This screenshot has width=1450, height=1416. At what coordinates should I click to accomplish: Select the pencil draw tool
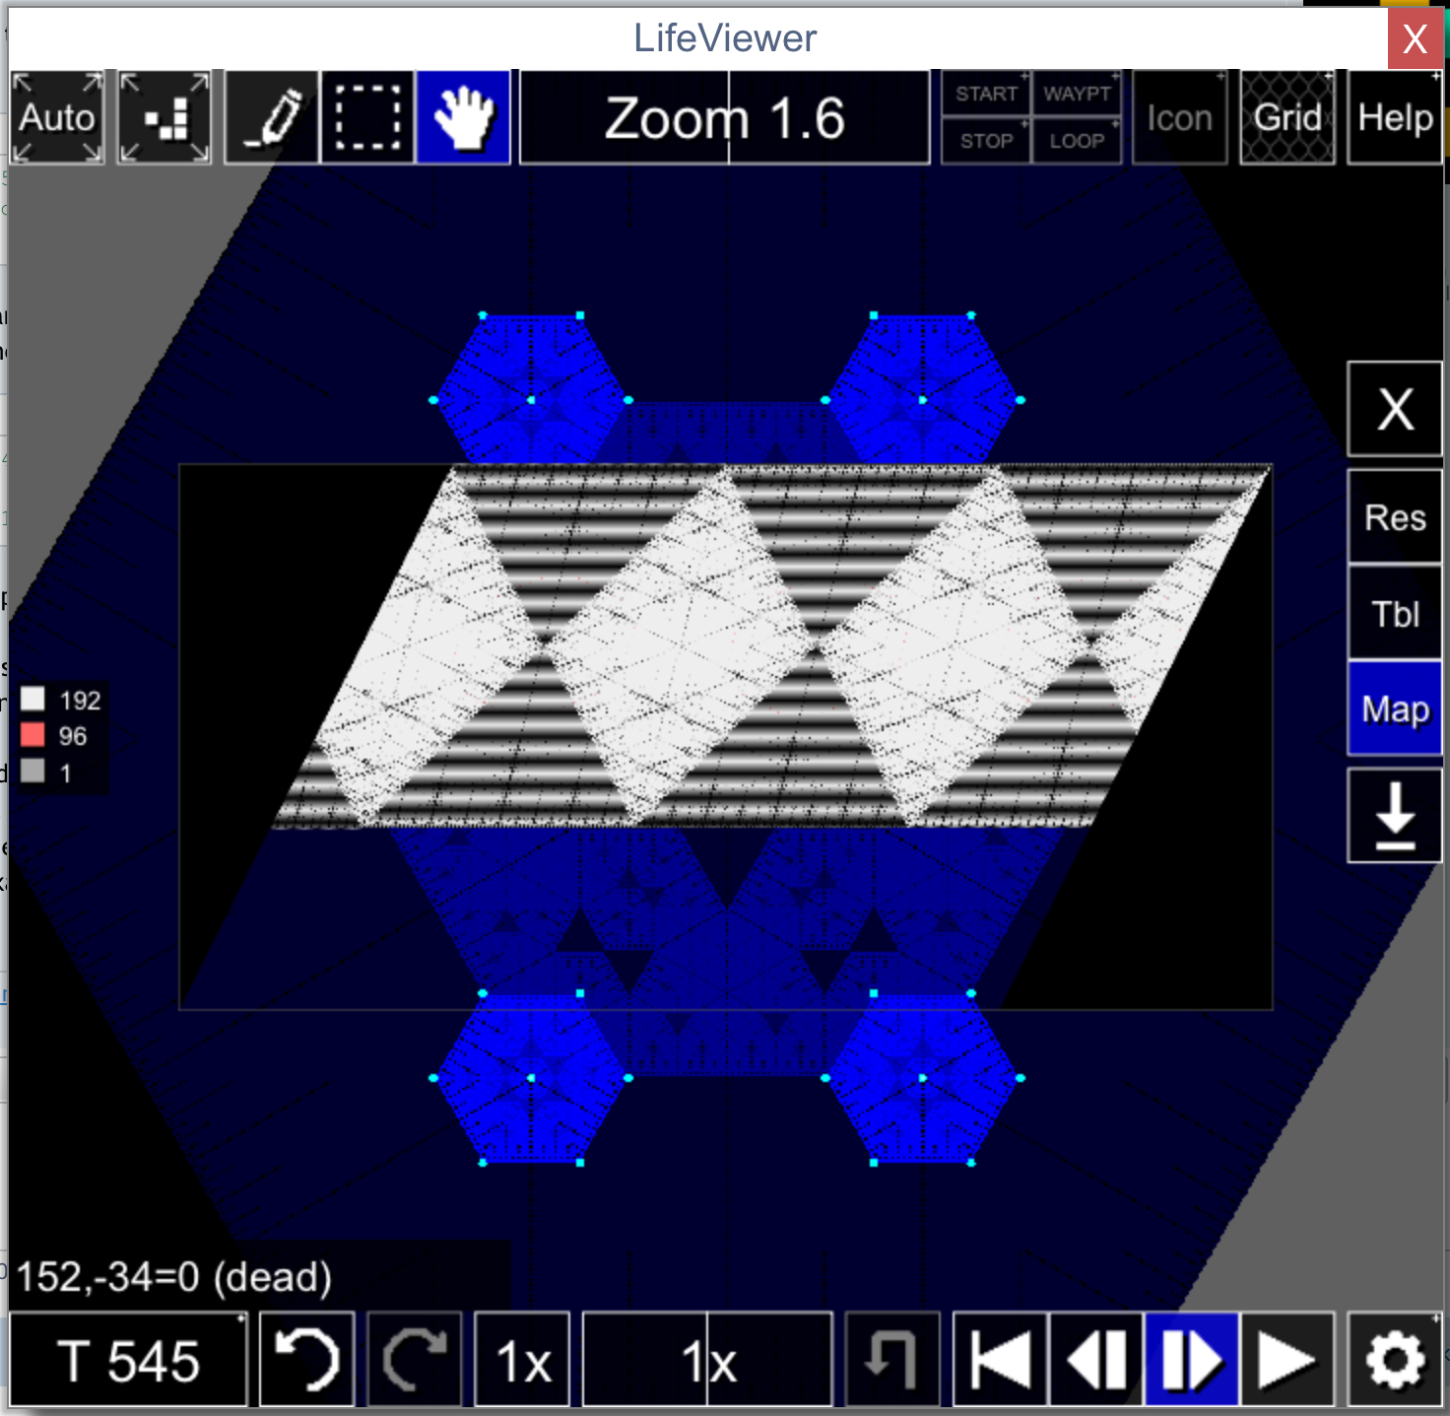[272, 117]
